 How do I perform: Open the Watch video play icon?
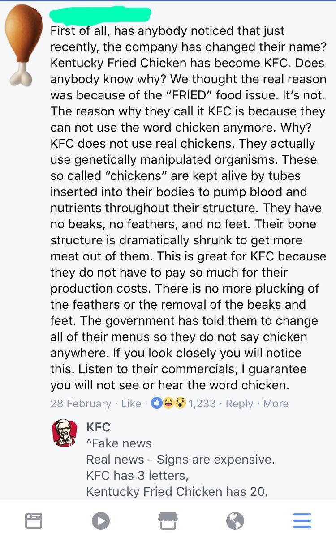point(101,521)
